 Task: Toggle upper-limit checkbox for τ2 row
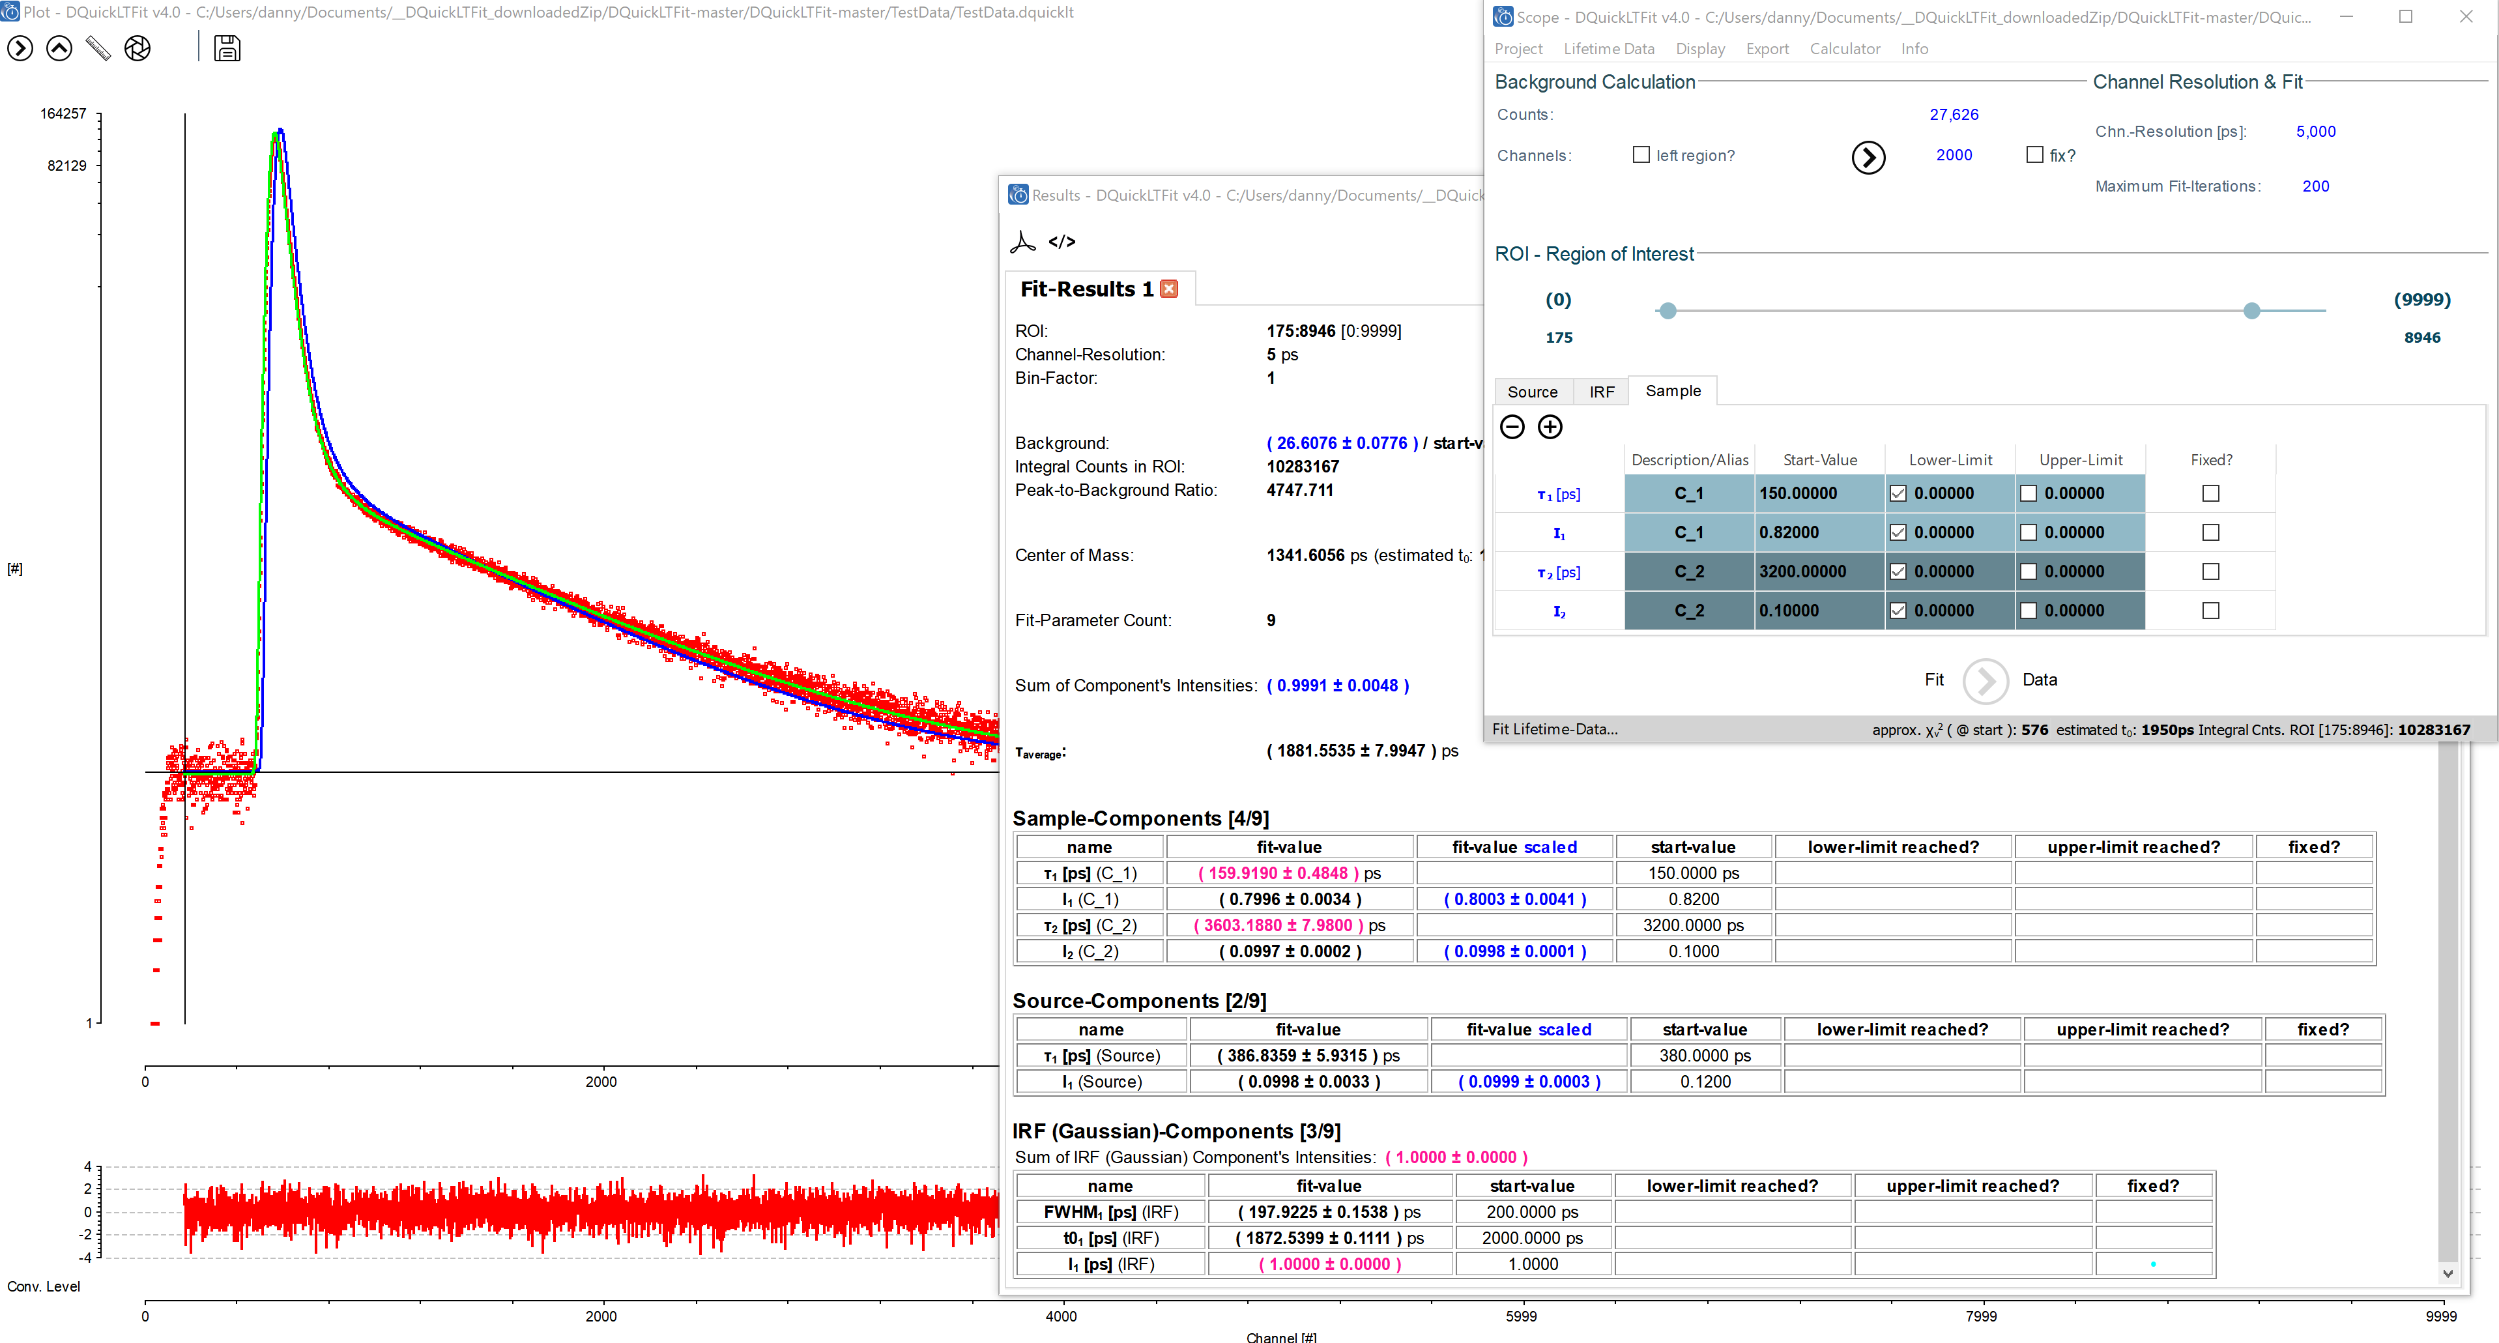pos(2029,573)
